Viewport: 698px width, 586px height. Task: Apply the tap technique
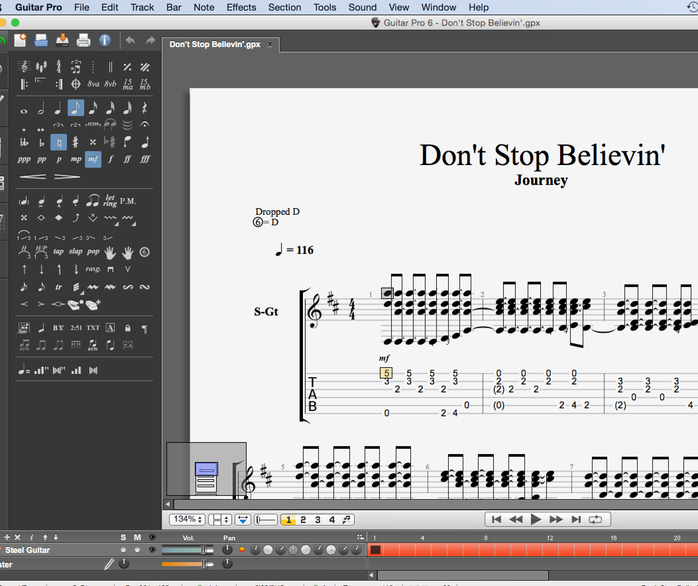coord(58,252)
